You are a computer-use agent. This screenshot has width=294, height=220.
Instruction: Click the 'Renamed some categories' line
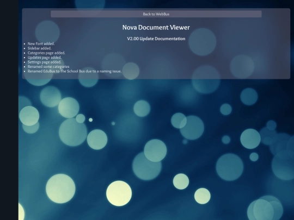48,67
